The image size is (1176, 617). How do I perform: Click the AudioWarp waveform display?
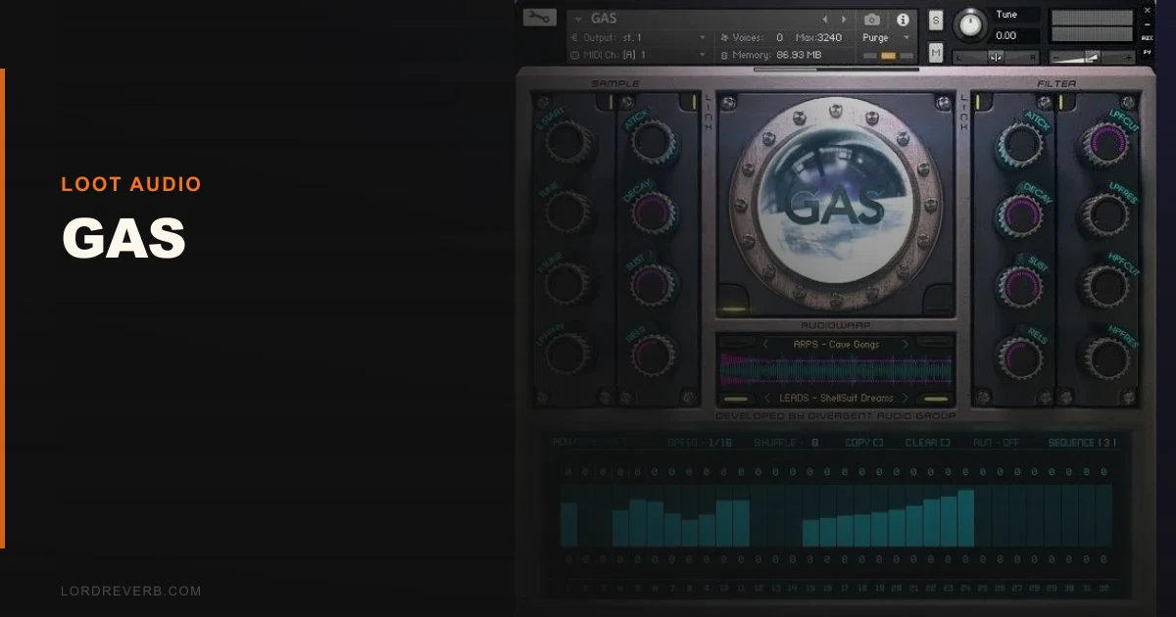point(836,370)
